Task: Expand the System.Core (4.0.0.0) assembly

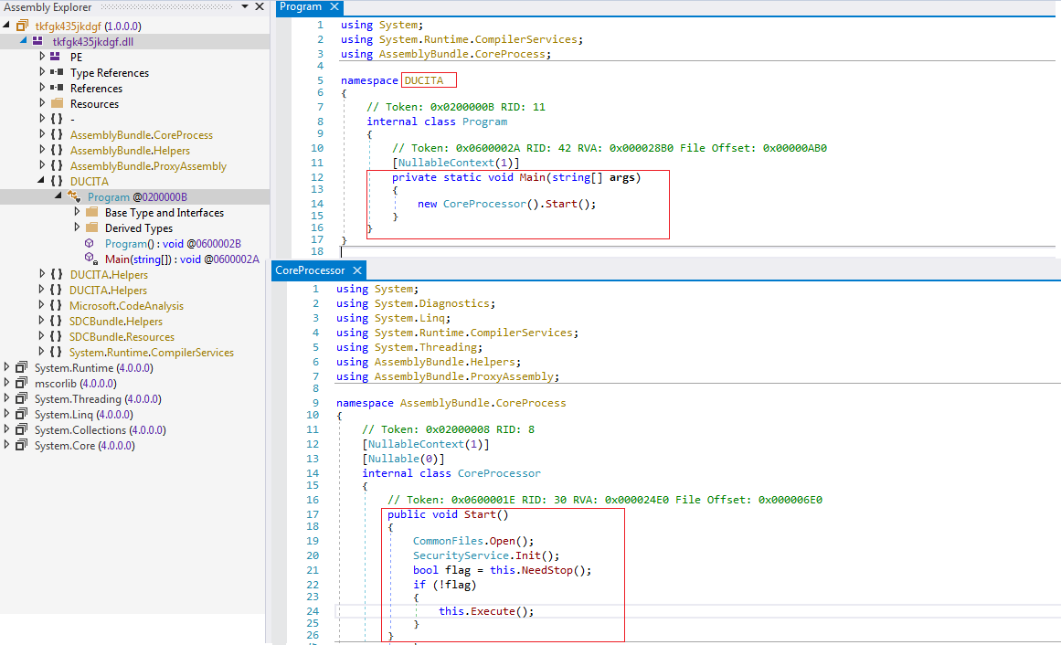Action: pos(6,445)
